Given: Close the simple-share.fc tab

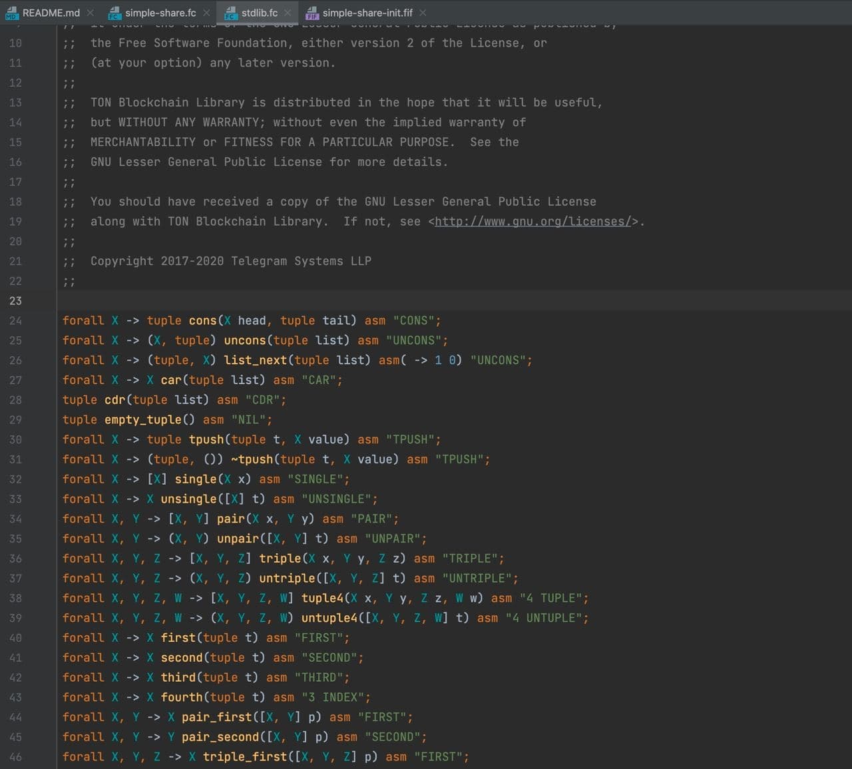Looking at the screenshot, I should [206, 13].
